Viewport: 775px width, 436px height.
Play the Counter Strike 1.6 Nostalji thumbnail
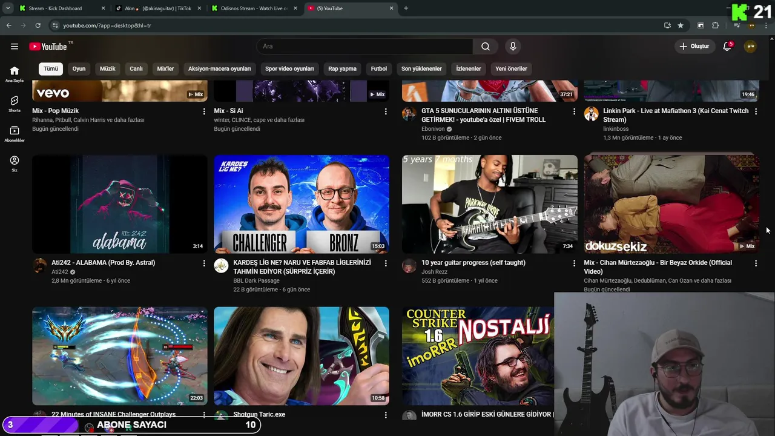click(478, 356)
